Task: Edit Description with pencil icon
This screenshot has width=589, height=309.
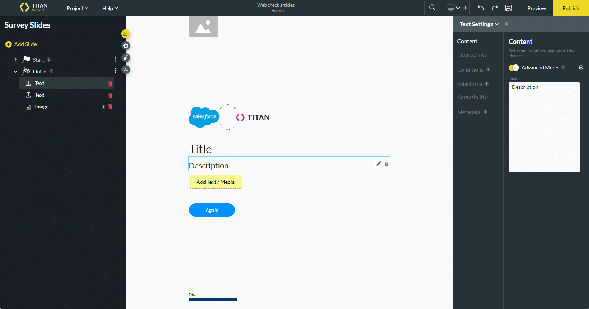Action: [378, 164]
